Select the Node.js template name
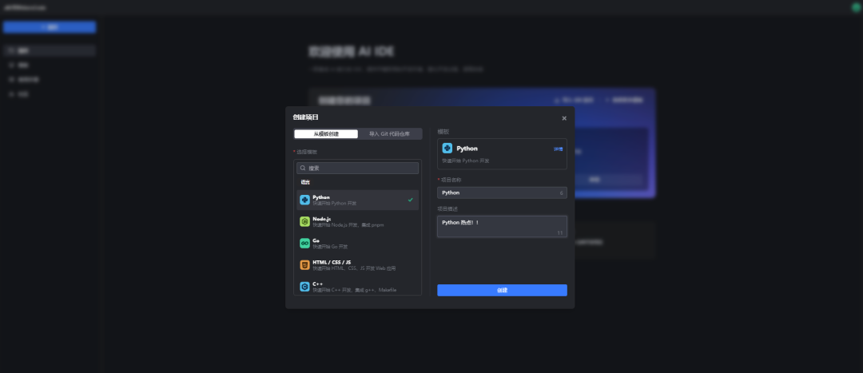 coord(322,219)
